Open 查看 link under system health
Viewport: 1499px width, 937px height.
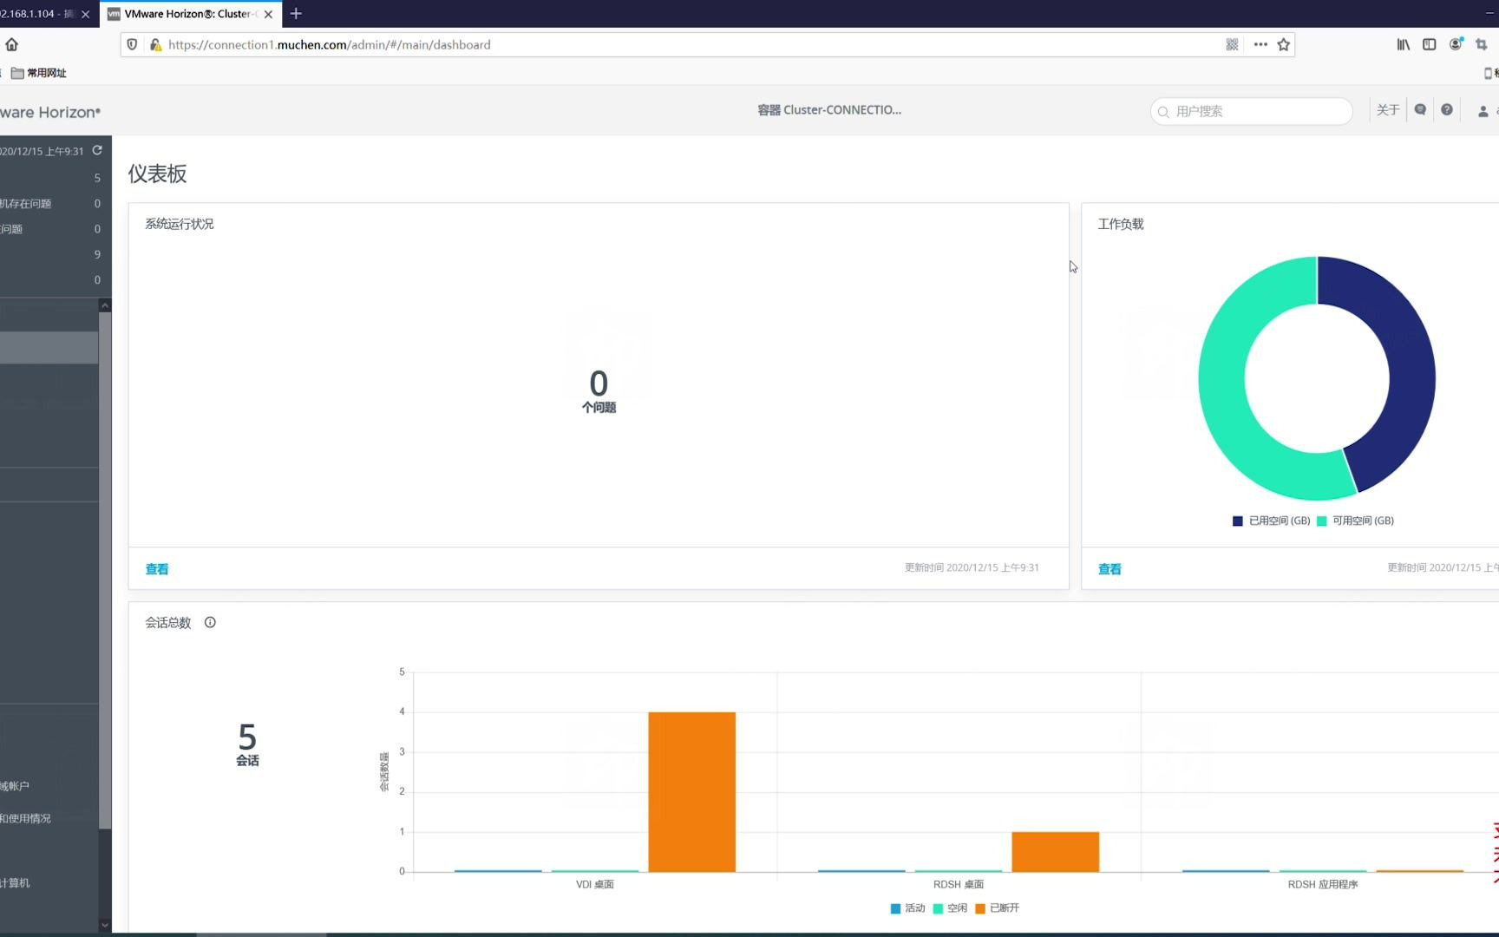(x=157, y=569)
